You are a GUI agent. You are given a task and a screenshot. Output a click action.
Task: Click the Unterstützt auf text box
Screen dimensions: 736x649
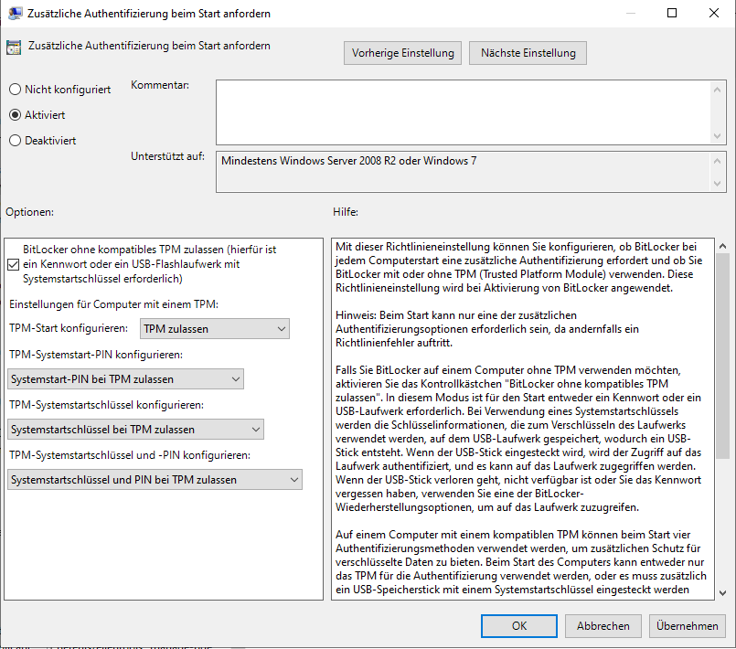tap(464, 172)
